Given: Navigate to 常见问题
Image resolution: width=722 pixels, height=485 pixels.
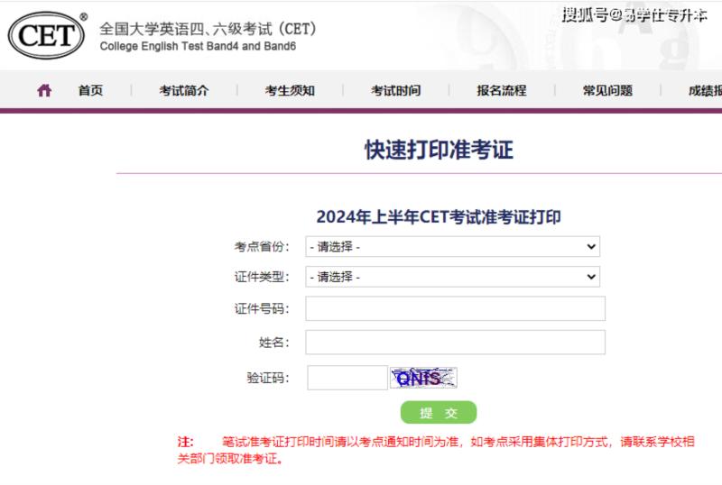Looking at the screenshot, I should [x=607, y=91].
